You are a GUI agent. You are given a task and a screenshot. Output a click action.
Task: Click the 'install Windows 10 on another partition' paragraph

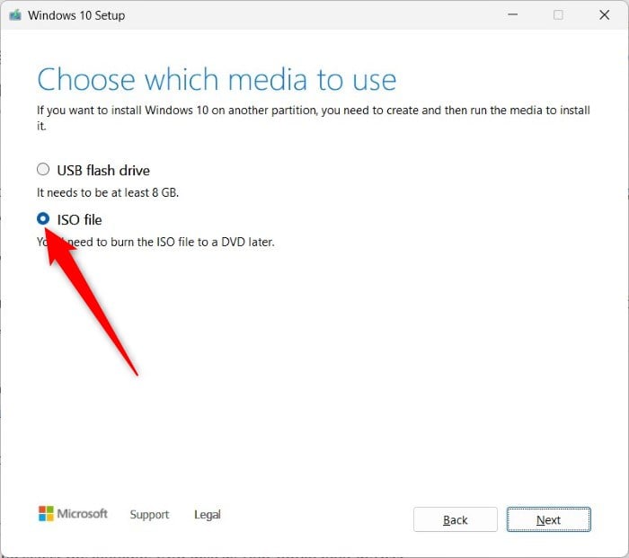click(314, 118)
